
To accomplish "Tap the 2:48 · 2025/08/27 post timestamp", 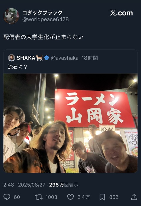I will (24, 185).
